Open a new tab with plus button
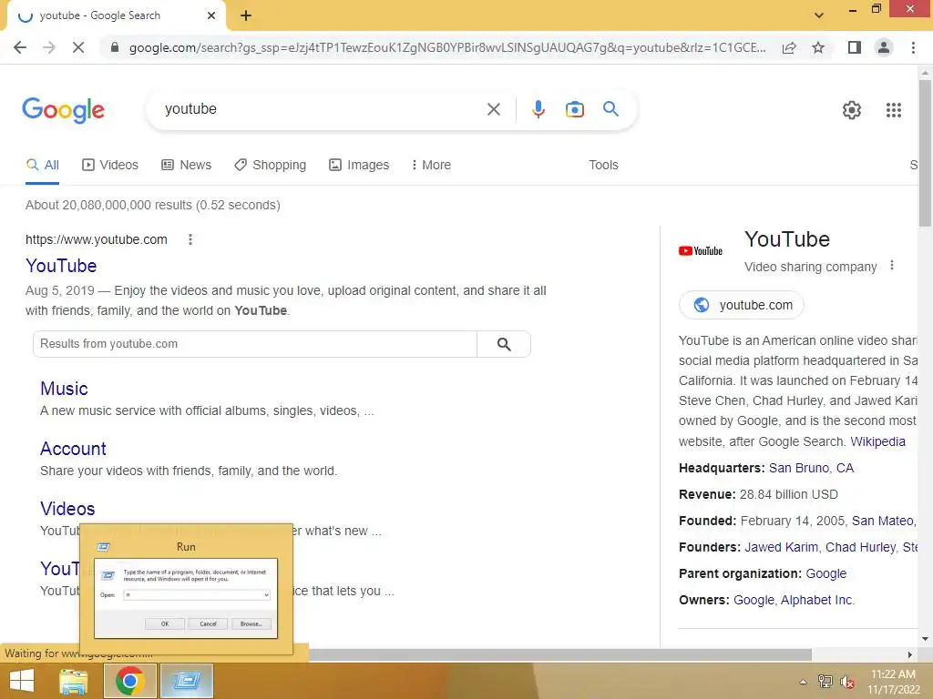This screenshot has width=933, height=699. point(246,15)
